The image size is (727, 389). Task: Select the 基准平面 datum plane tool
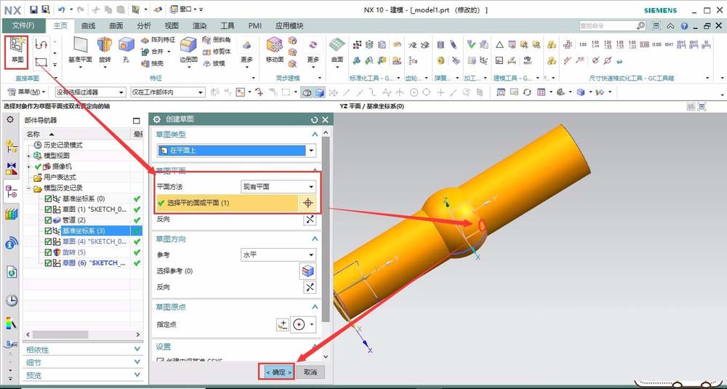point(80,51)
